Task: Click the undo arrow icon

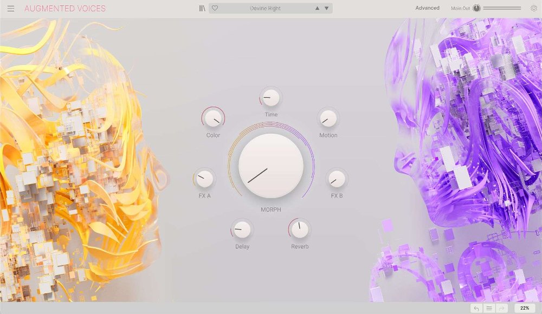Action: pos(476,308)
